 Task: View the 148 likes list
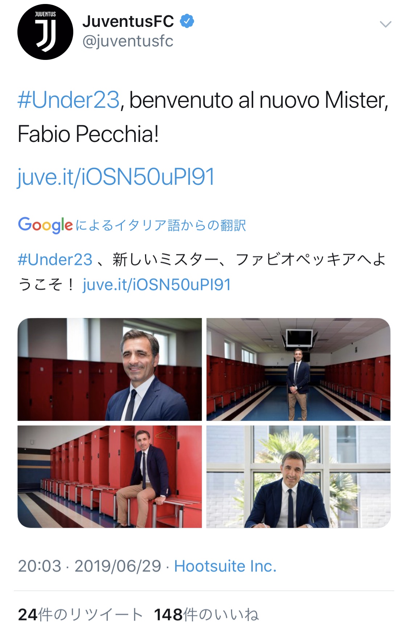pos(206,615)
